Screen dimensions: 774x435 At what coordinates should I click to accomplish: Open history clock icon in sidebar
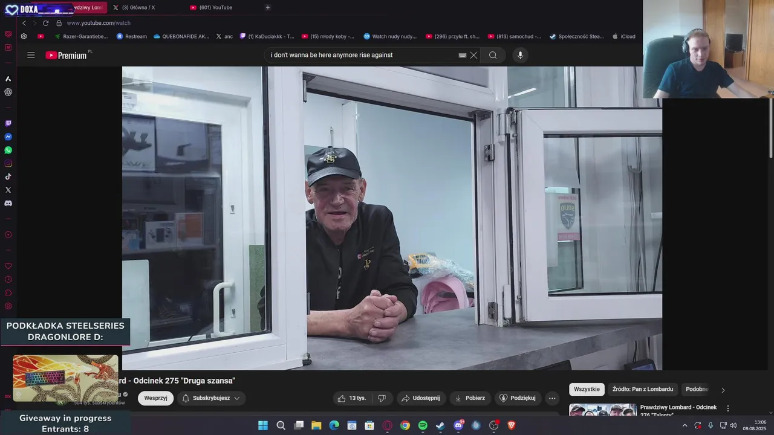[x=8, y=279]
